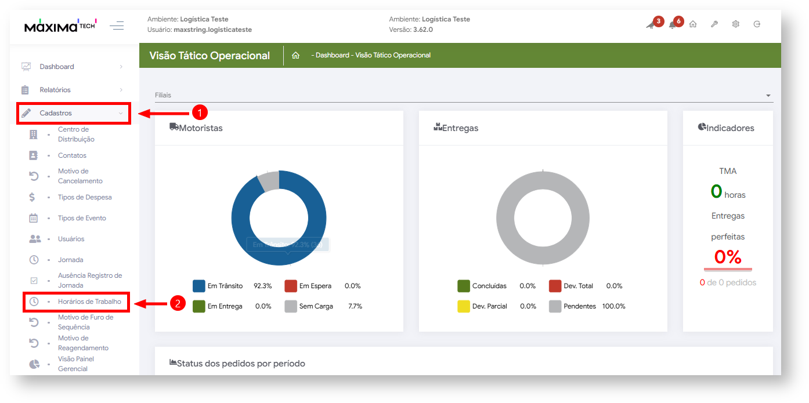Click the Máxima Tech logo
This screenshot has width=809, height=403.
tap(60, 26)
